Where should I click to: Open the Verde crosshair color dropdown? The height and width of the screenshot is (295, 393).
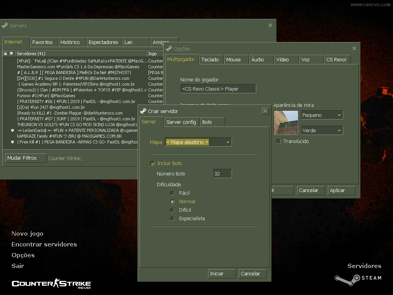tap(322, 130)
